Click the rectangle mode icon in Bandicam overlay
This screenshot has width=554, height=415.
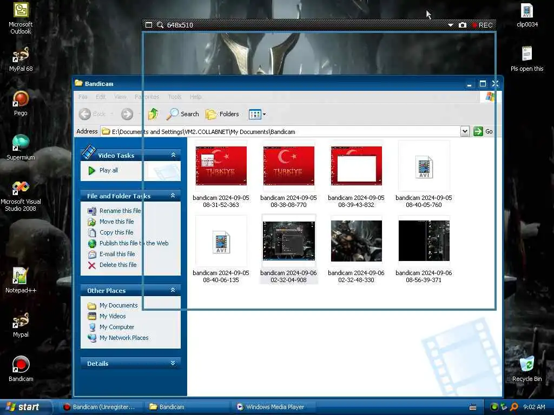149,25
